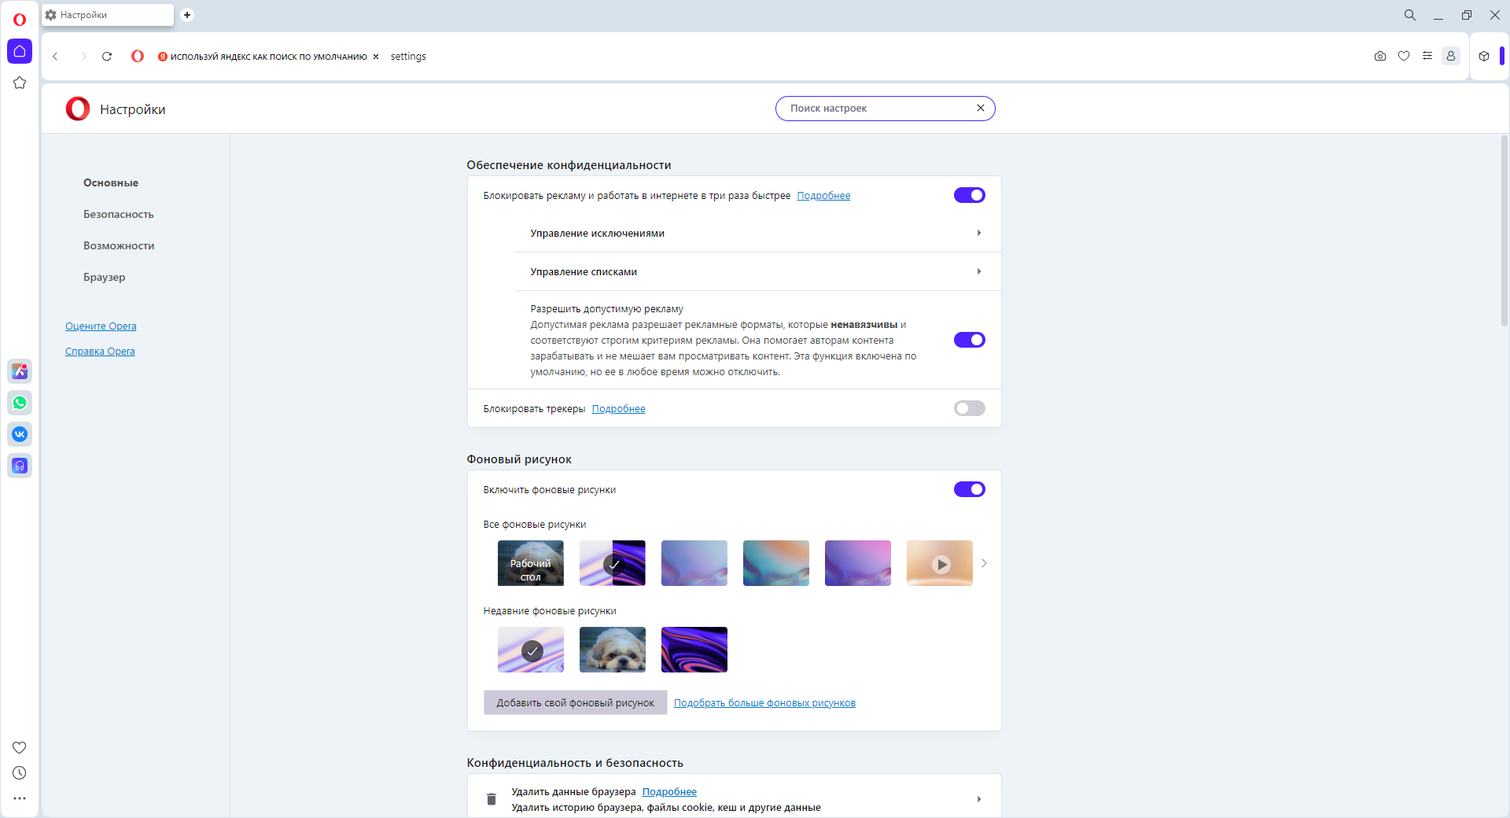The height and width of the screenshot is (818, 1510).
Task: Open Easy Setup sliders icon
Action: 1427,56
